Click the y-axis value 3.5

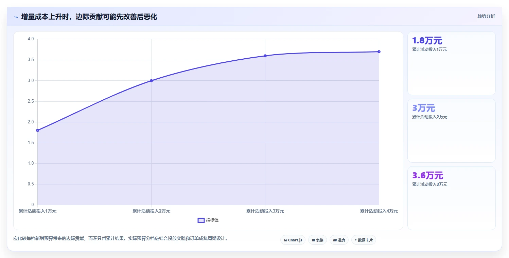click(x=31, y=60)
